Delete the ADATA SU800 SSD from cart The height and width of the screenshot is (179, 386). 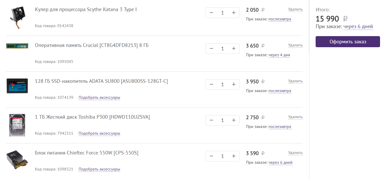click(295, 81)
